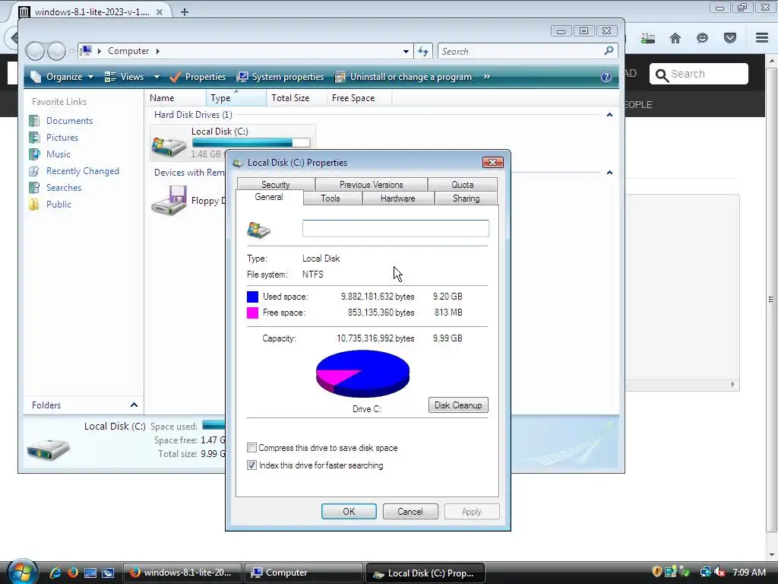The image size is (778, 584).
Task: Click the Disk Cleanup button
Action: point(458,405)
